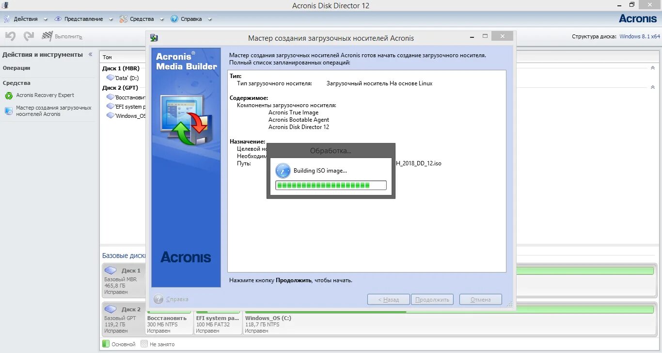Collapse the upper volume group chevron at right
Image resolution: width=662 pixels, height=353 pixels.
tap(652, 68)
